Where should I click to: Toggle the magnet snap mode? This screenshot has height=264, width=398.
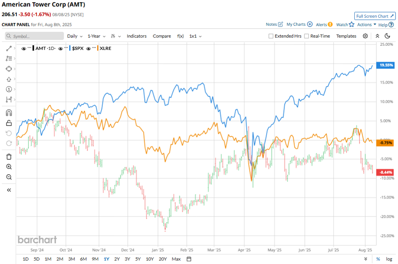pos(9,113)
